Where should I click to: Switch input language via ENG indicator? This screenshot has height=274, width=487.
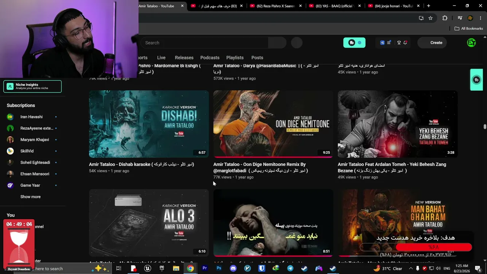tap(447, 268)
